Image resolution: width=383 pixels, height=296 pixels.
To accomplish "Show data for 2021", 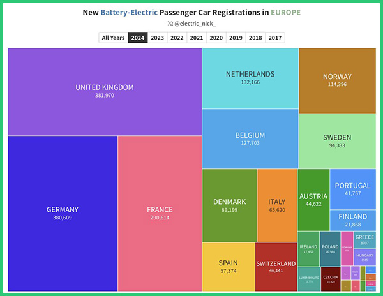I will click(197, 38).
